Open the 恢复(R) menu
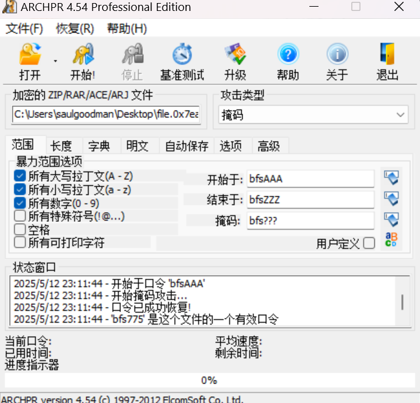Image resolution: width=420 pixels, height=403 pixels. (x=75, y=29)
